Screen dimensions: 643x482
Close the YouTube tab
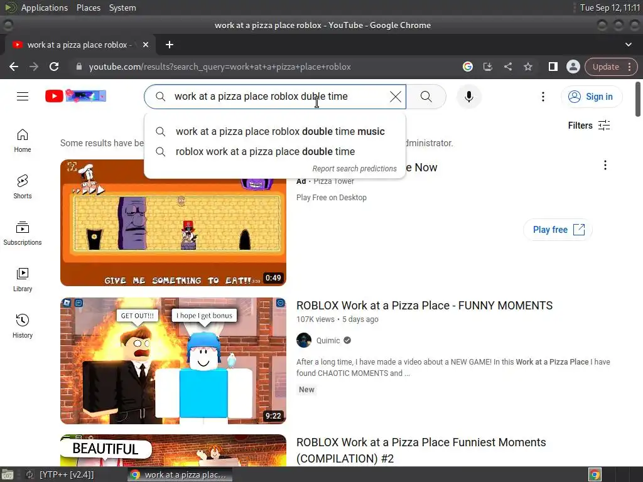(x=146, y=45)
